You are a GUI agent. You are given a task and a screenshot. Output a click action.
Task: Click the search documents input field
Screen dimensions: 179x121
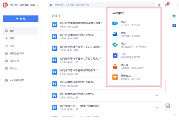(101, 5)
